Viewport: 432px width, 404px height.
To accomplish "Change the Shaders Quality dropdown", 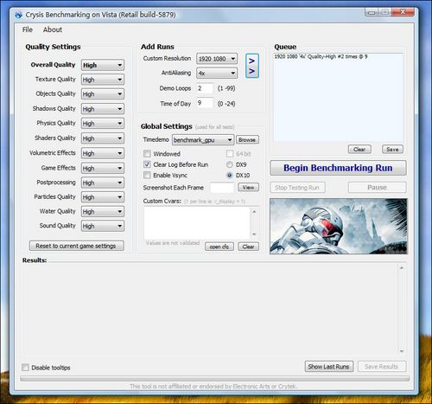I will pyautogui.click(x=103, y=138).
